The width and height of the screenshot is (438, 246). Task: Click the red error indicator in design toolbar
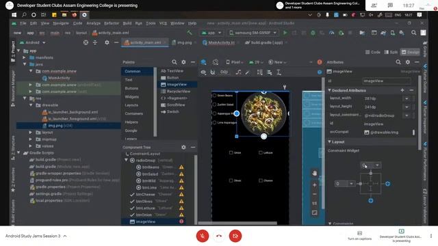320,62
